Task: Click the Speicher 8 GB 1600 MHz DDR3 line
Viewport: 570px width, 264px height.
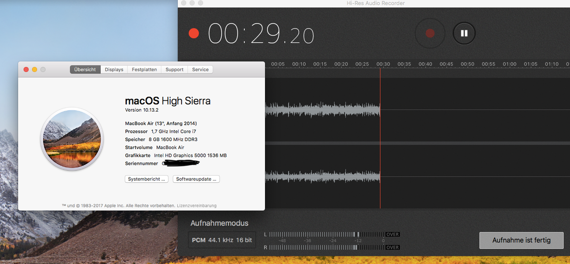Action: (x=161, y=140)
